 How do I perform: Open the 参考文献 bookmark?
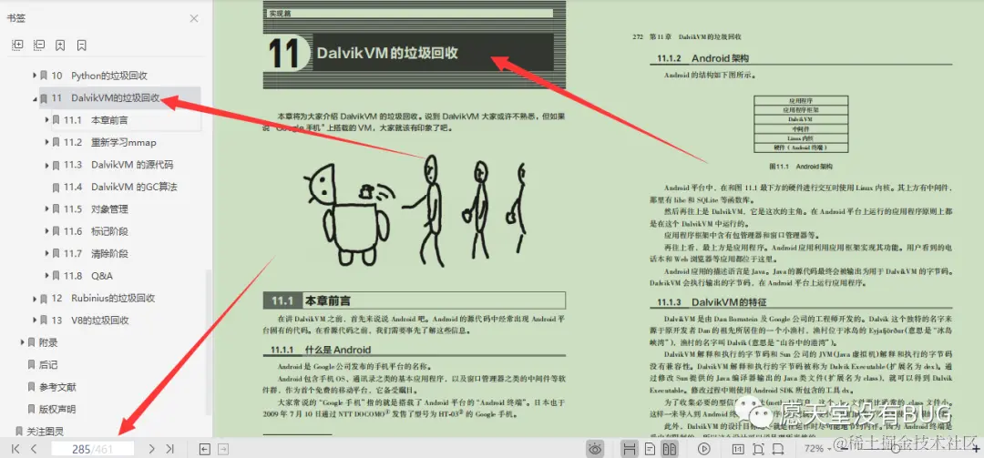(x=57, y=387)
